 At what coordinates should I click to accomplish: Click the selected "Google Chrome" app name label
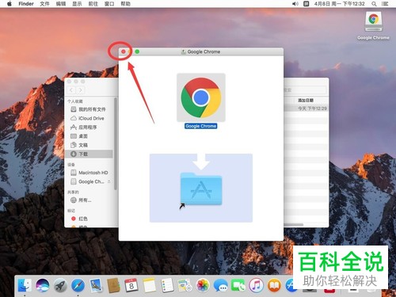(201, 126)
